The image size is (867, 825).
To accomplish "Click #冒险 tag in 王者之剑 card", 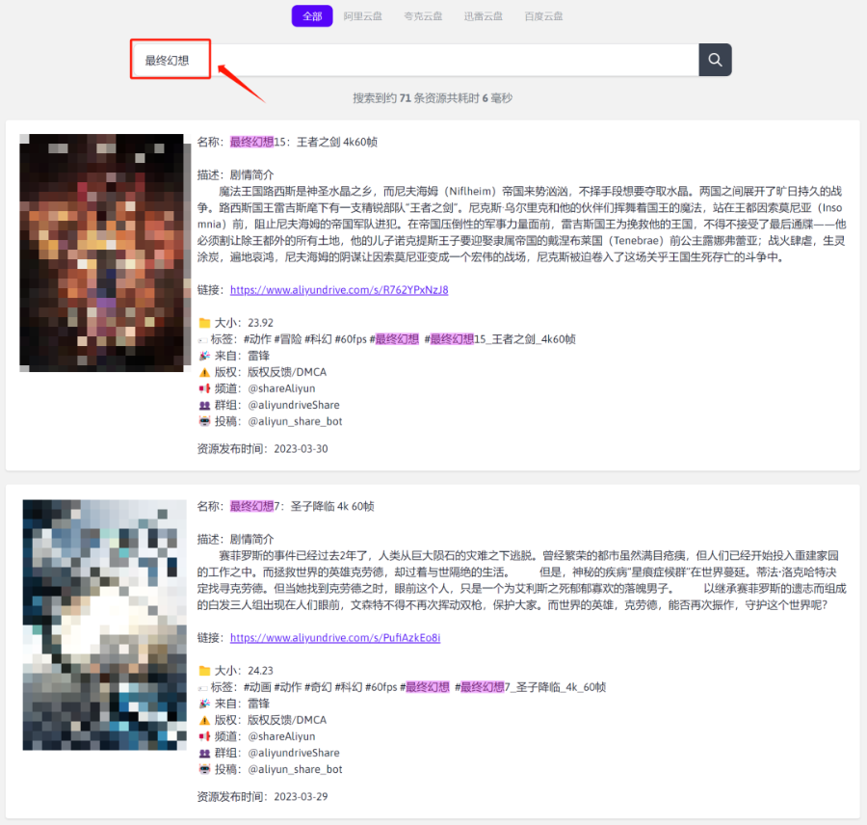I will pos(287,339).
